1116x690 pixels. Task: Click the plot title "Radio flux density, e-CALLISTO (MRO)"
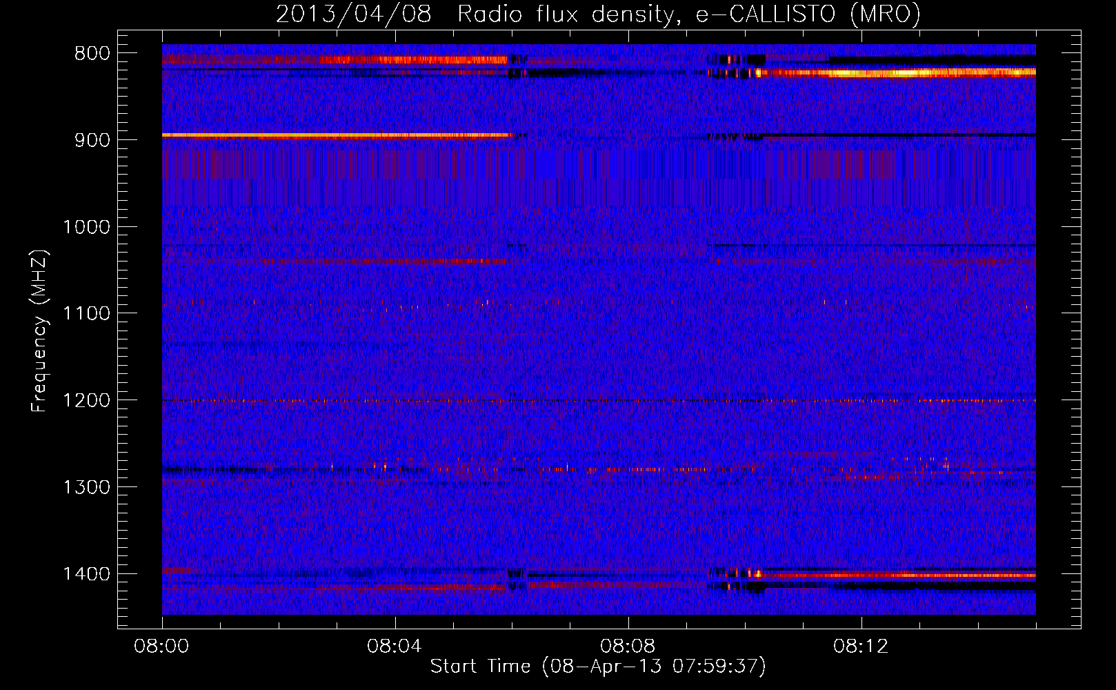tap(689, 14)
